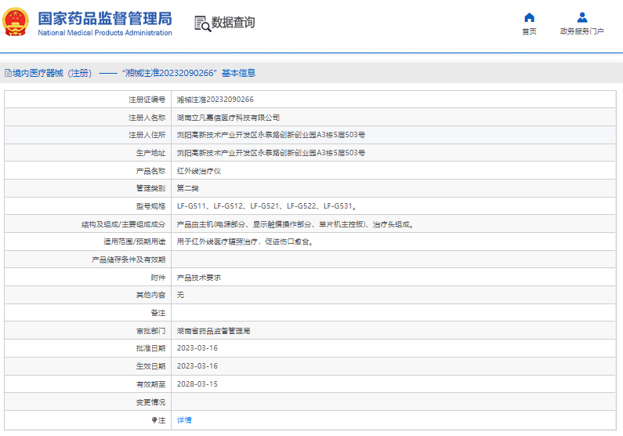Click the 审批部门 row label
Viewport: 623px width, 436px height.
[150, 331]
